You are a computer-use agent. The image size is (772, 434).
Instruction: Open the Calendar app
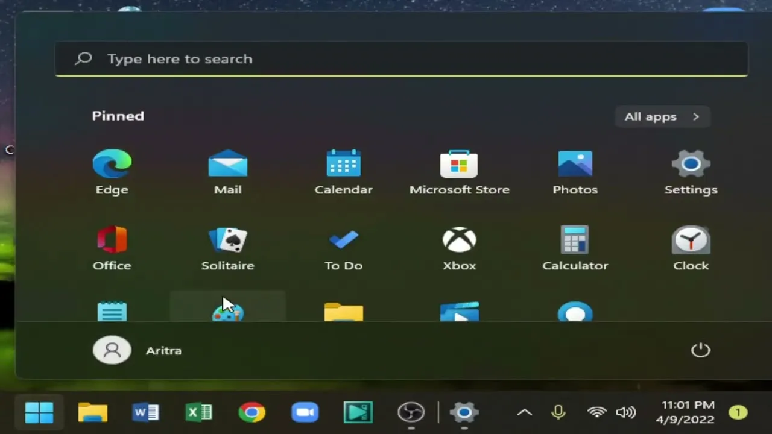pyautogui.click(x=344, y=172)
